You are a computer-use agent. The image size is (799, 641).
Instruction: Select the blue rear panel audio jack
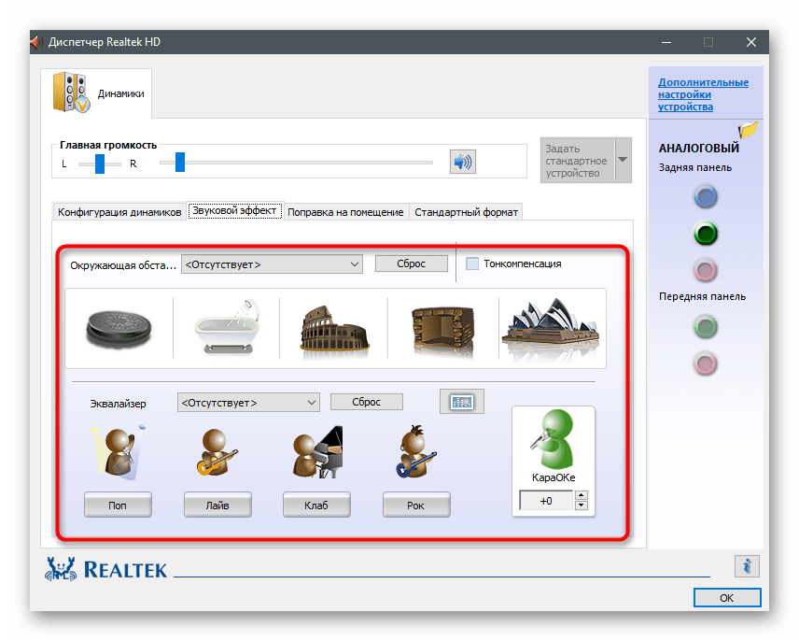[707, 196]
